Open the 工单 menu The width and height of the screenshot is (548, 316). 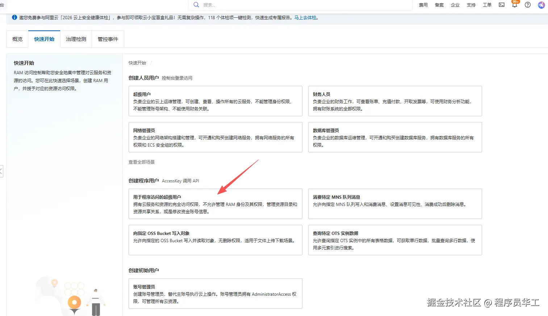(487, 5)
